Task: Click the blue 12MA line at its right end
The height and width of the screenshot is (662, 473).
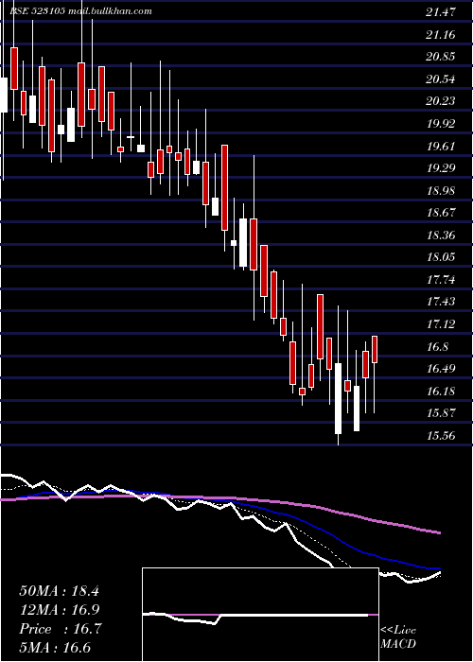Action: [x=438, y=568]
